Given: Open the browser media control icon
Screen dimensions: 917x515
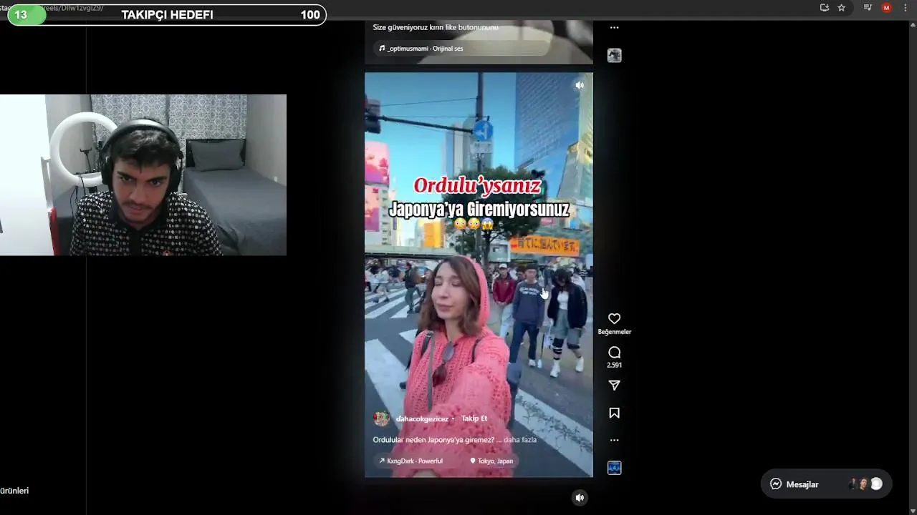Looking at the screenshot, I should coord(868,8).
